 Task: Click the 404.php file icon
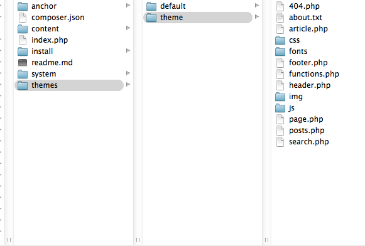click(280, 6)
